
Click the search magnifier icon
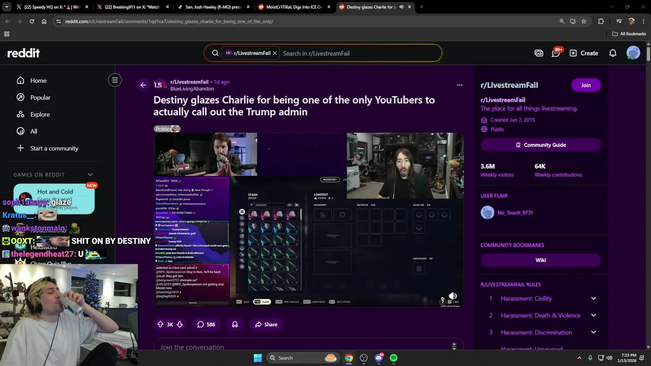[215, 53]
